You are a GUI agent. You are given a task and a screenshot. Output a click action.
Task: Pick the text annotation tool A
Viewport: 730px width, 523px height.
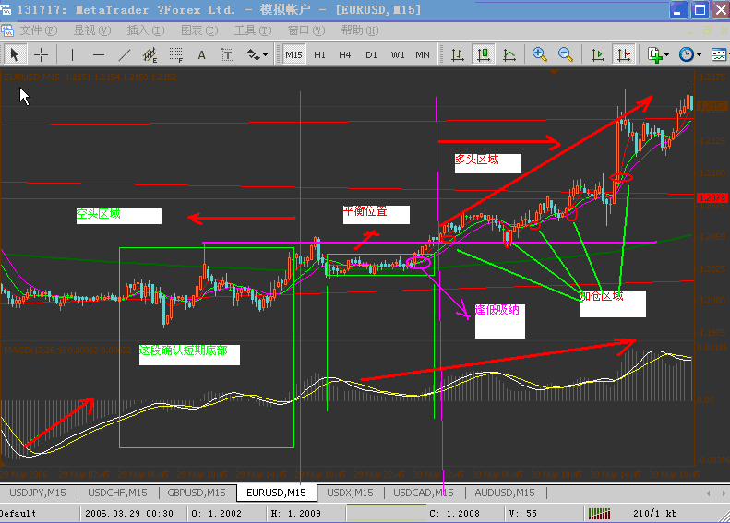[201, 55]
